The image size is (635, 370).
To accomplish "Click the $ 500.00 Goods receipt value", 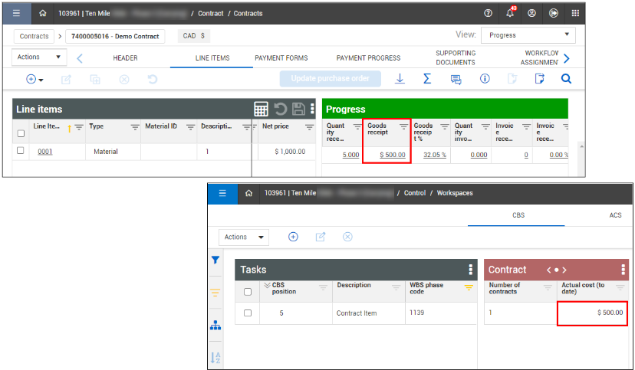I will 392,155.
